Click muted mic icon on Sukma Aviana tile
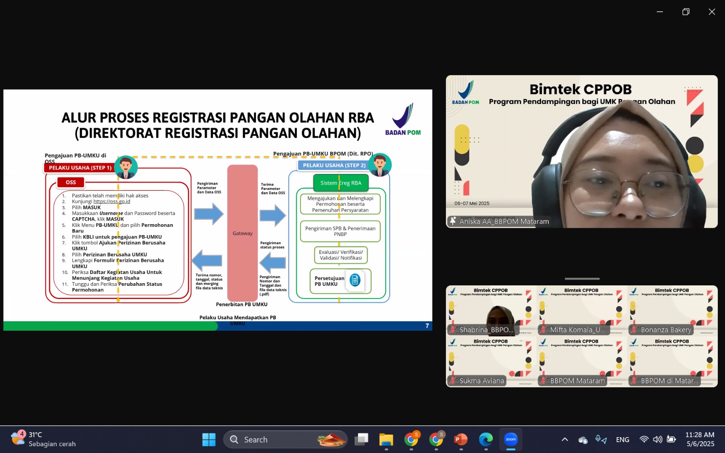Image resolution: width=725 pixels, height=453 pixels. [453, 381]
